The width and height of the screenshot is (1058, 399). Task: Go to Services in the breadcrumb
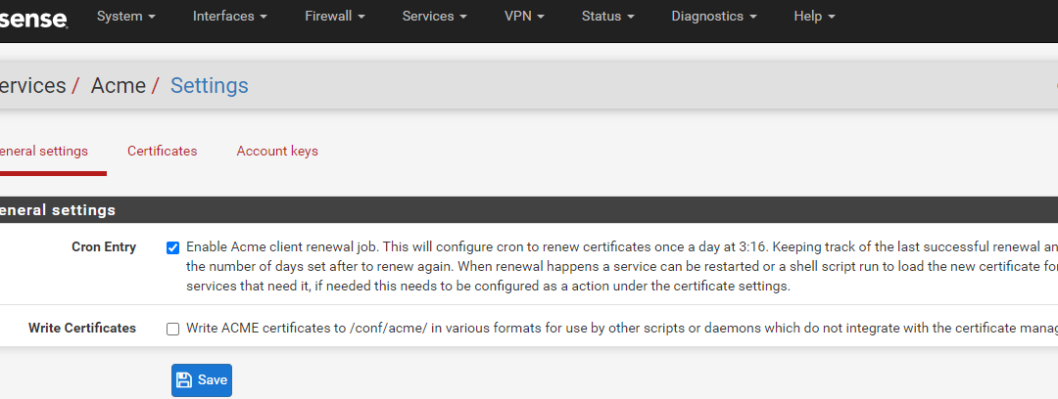[x=33, y=86]
